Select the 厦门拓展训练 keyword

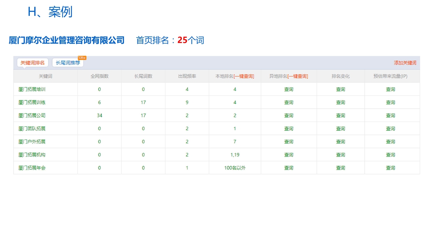[x=32, y=103]
